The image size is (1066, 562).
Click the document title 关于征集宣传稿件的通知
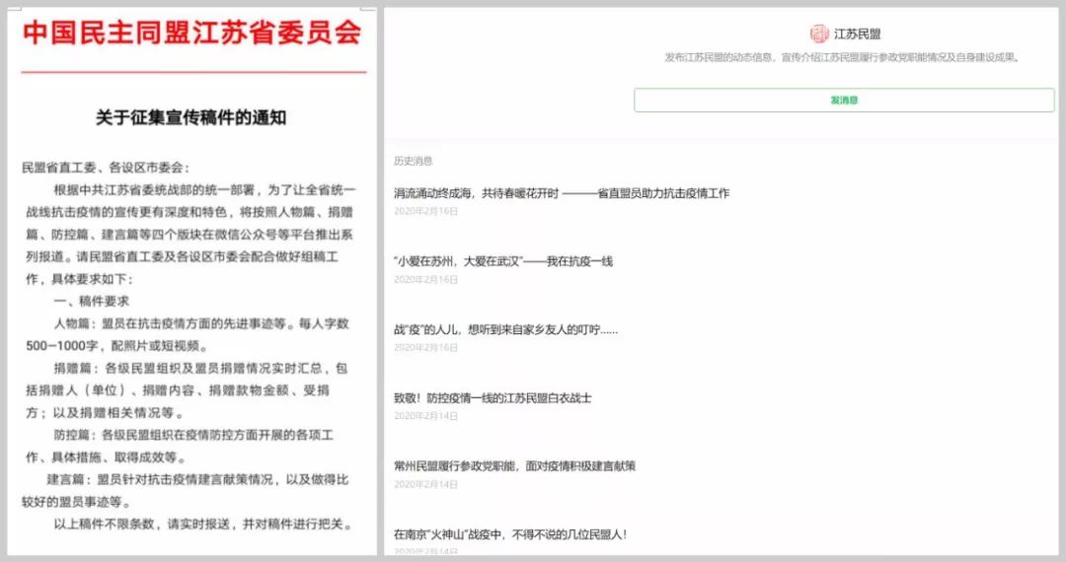click(x=191, y=117)
